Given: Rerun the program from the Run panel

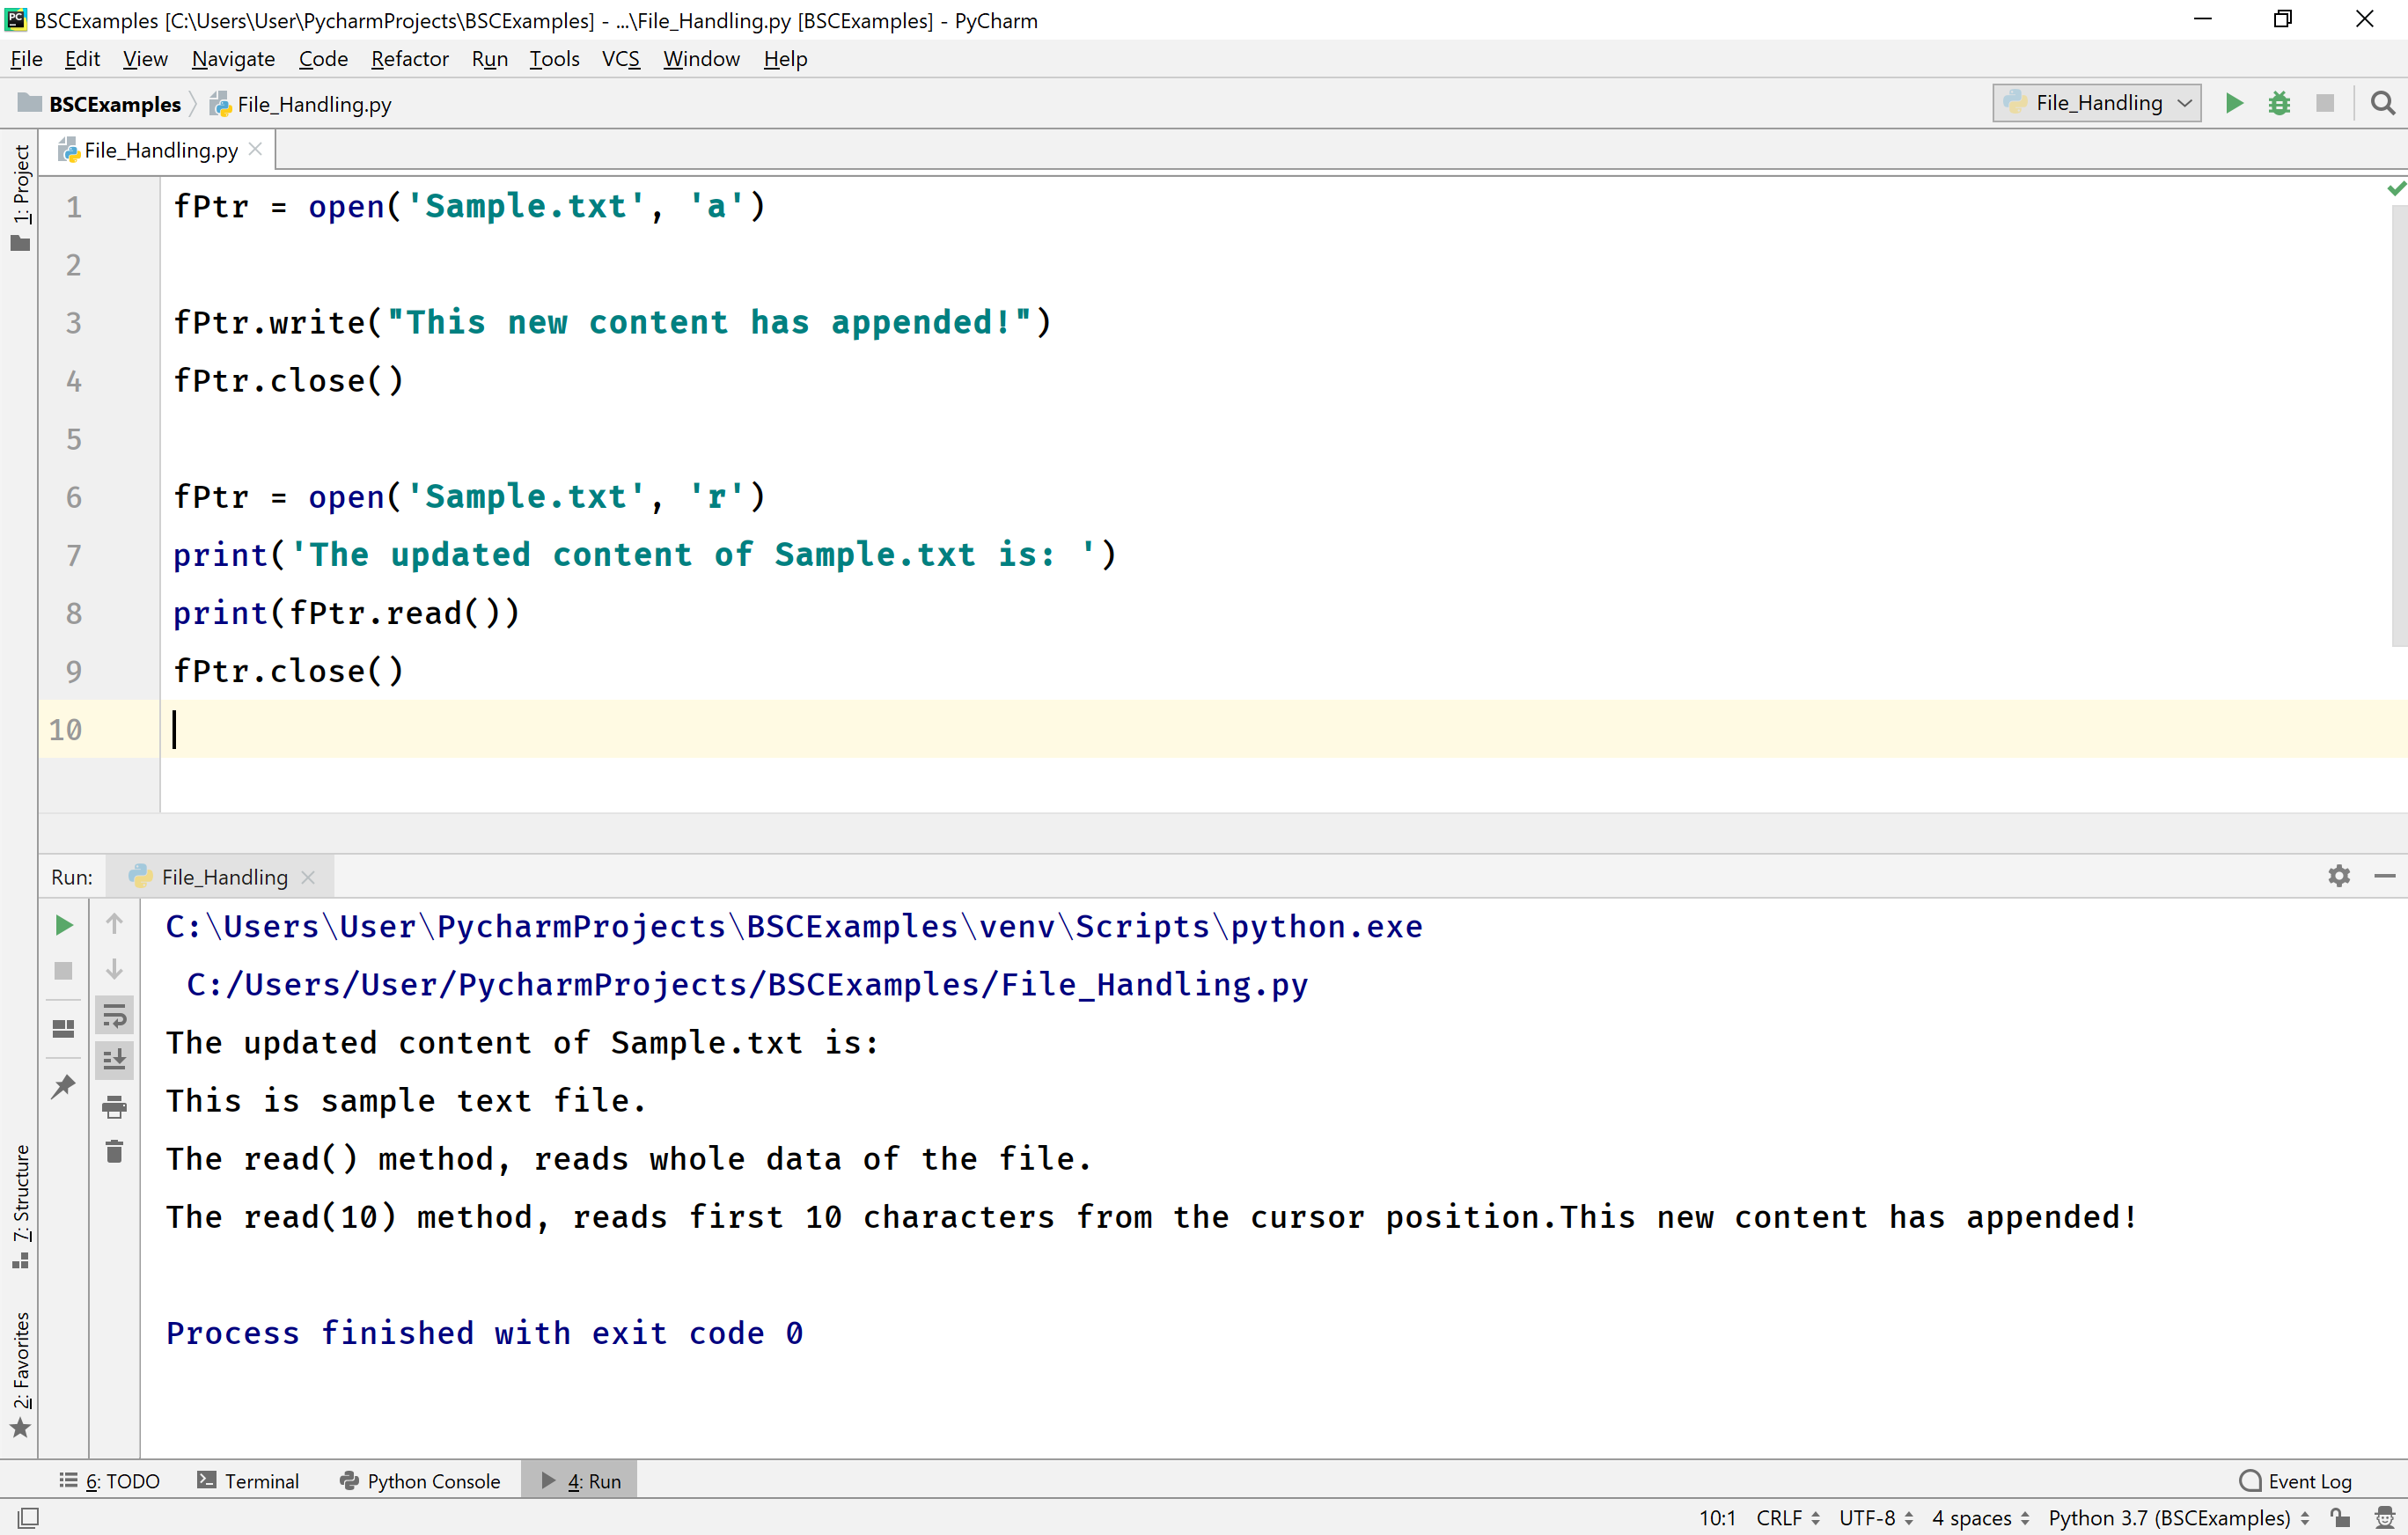Looking at the screenshot, I should coord(63,925).
